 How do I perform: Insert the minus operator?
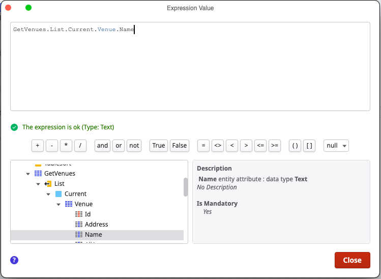click(52, 146)
